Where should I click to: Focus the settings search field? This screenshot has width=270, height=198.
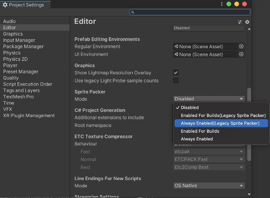coord(190,12)
